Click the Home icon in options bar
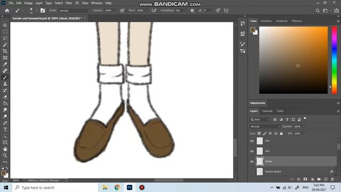 [7, 11]
